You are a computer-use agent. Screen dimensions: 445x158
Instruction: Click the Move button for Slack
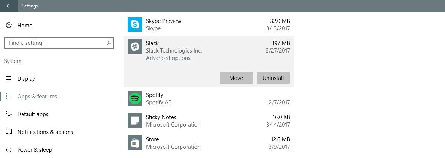click(x=236, y=78)
